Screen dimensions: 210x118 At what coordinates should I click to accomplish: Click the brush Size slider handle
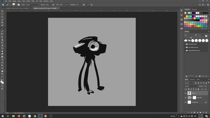pyautogui.click(x=191, y=38)
